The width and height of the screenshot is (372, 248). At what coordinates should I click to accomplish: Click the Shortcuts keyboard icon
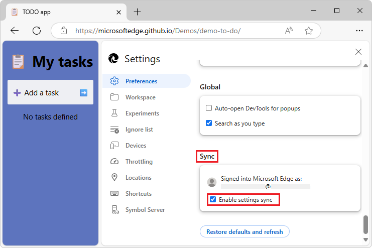pyautogui.click(x=114, y=193)
